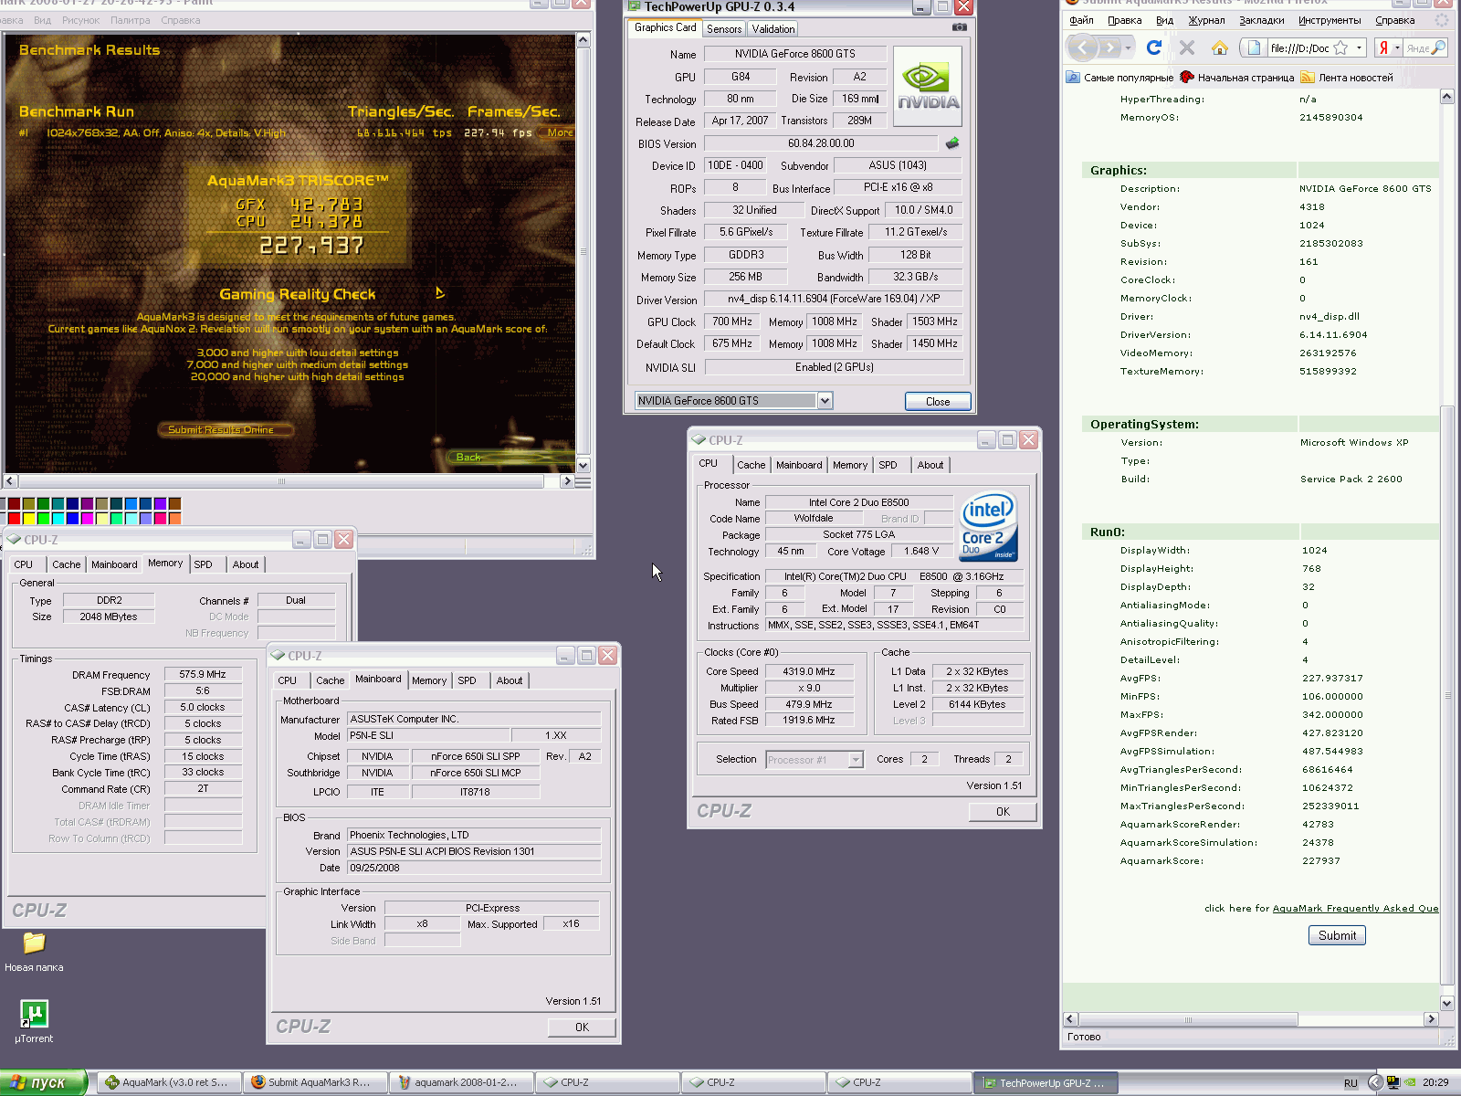Open Yandex search engine selector
The width and height of the screenshot is (1461, 1096).
point(1389,47)
